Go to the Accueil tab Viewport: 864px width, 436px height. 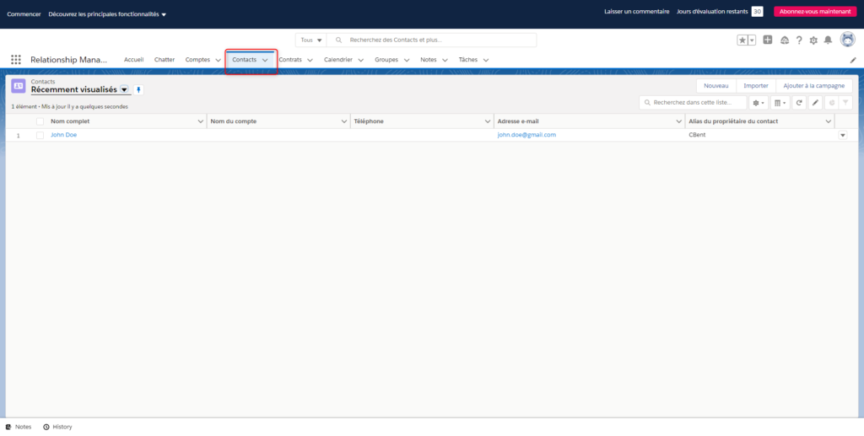pyautogui.click(x=133, y=59)
